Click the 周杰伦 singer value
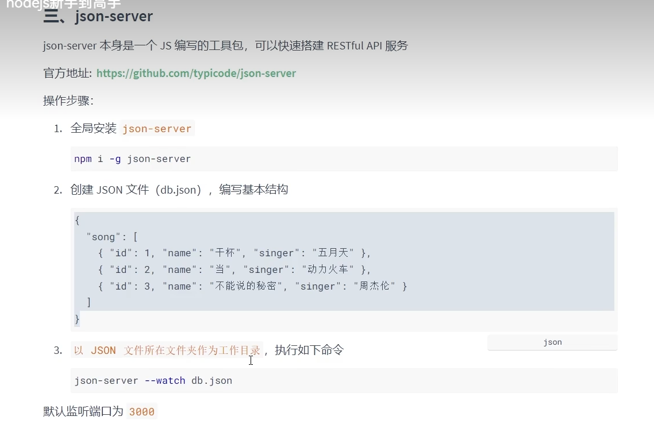Image resolution: width=654 pixels, height=447 pixels. click(x=374, y=286)
